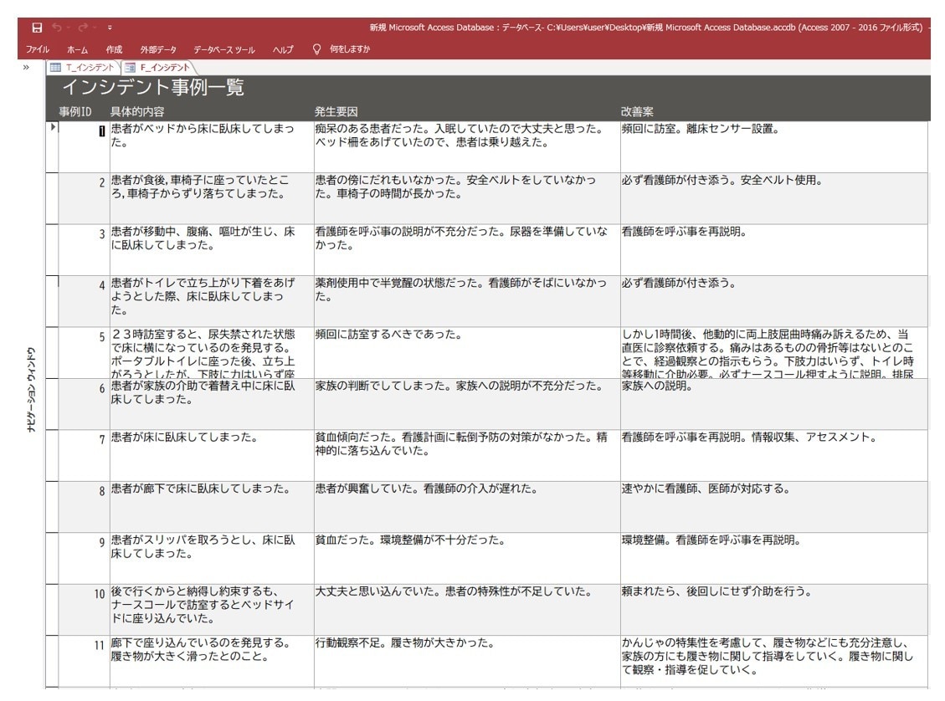Click the 事例ID field showing 1

coord(84,147)
